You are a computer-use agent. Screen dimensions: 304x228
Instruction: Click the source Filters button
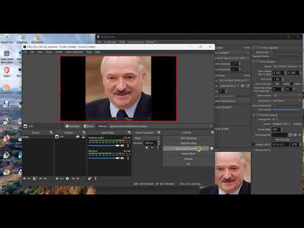click(89, 126)
